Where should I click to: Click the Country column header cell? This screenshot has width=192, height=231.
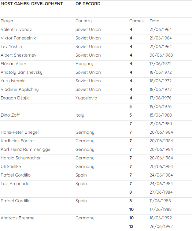coord(102,22)
